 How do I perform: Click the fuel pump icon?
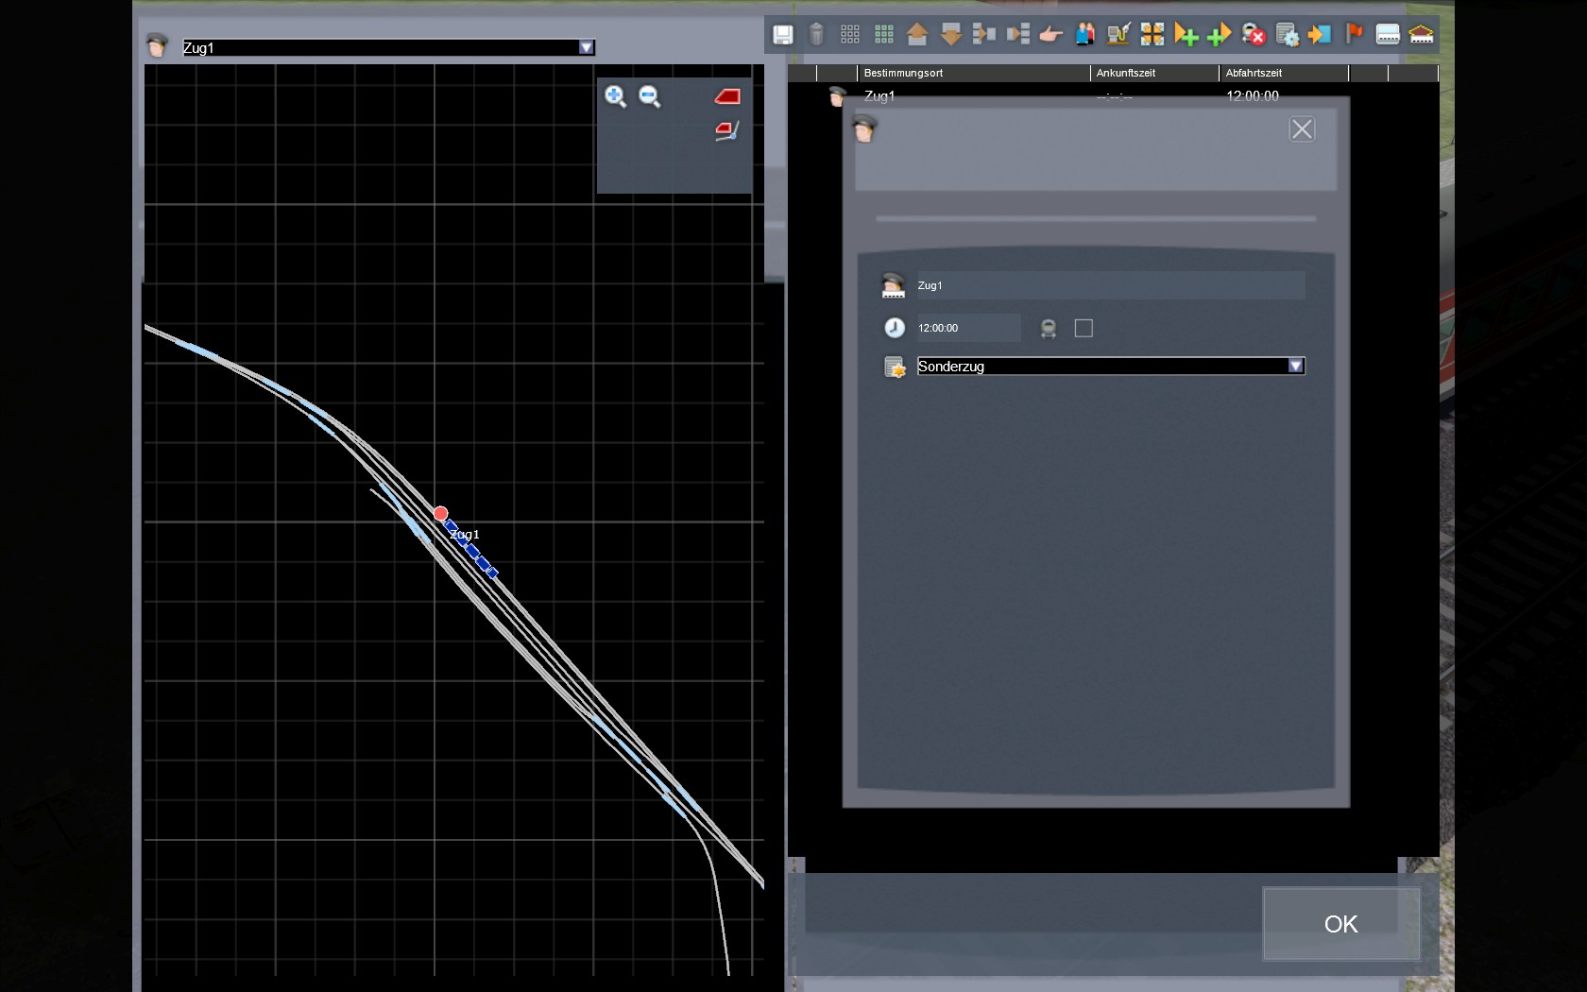[x=1118, y=35]
